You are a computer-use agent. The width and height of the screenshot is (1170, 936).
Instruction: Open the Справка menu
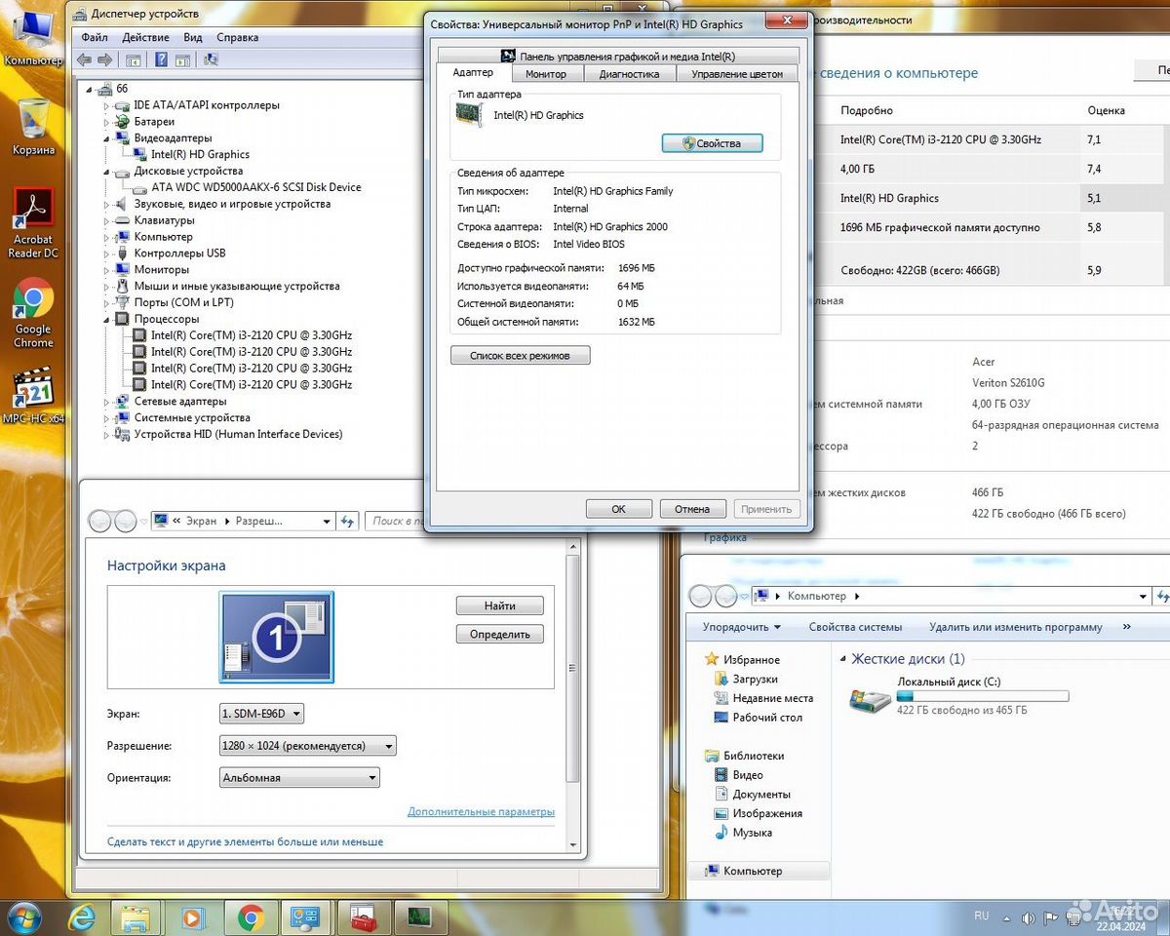[238, 37]
